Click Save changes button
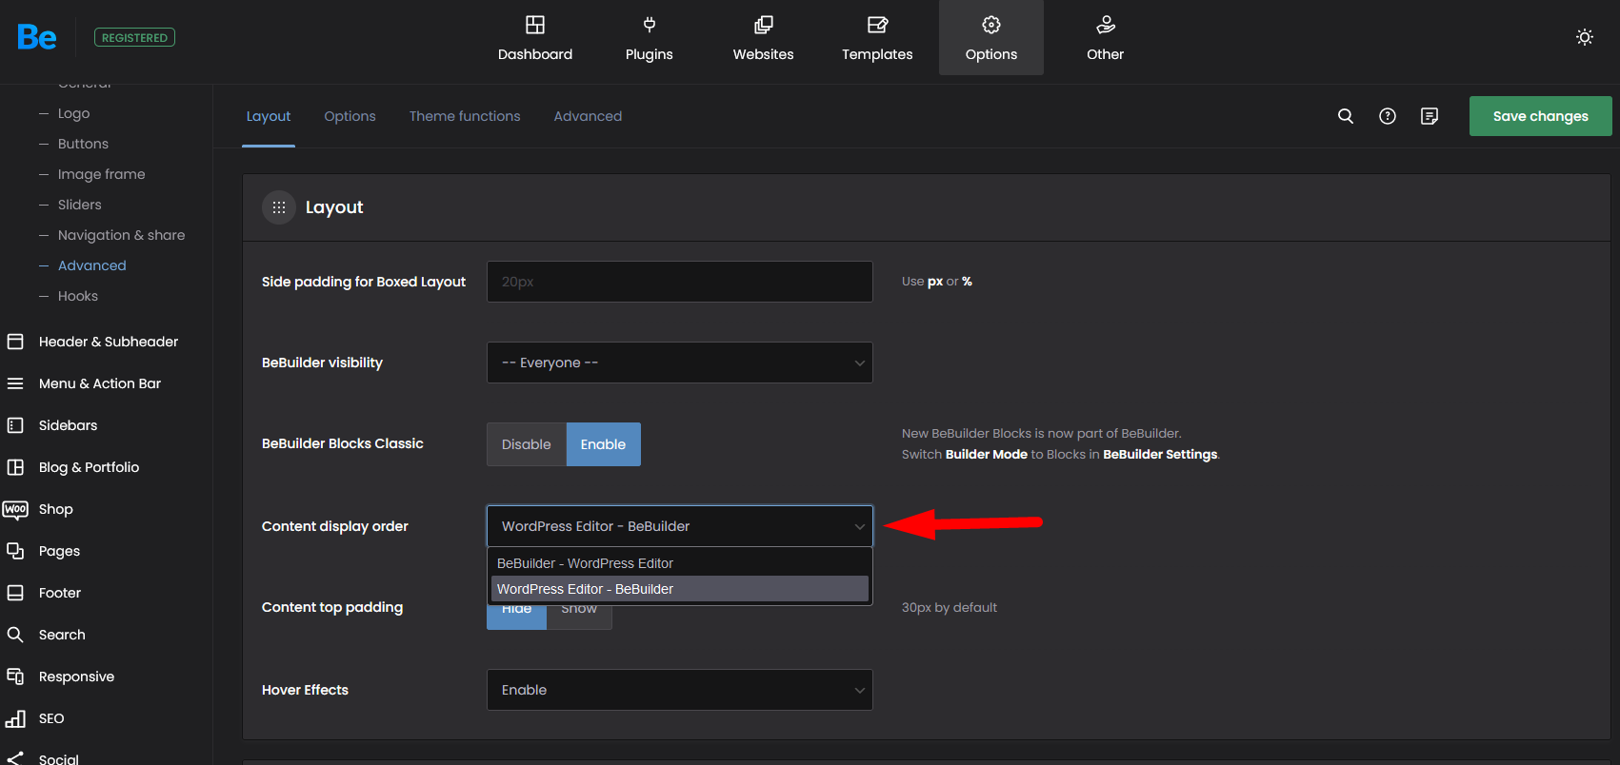 1541,116
